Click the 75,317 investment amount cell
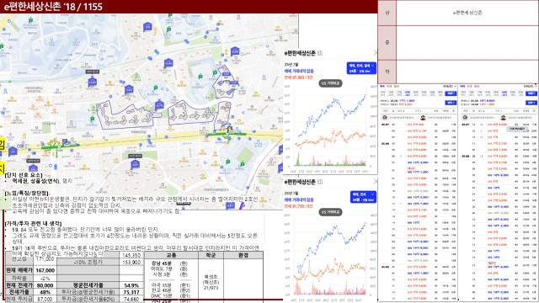Viewport: 539px width, 303px height. click(x=131, y=292)
